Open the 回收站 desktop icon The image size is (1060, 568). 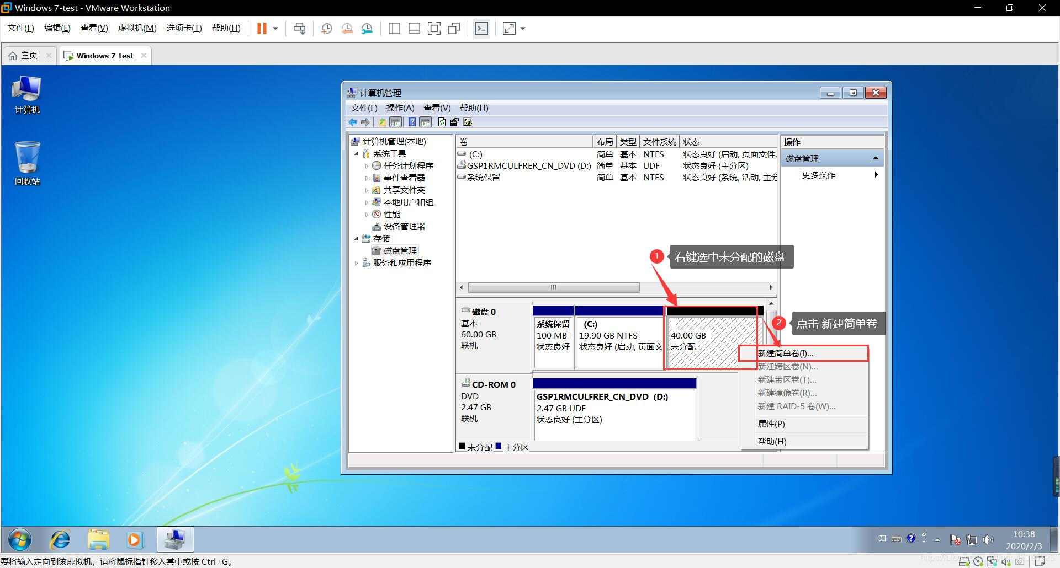(27, 163)
